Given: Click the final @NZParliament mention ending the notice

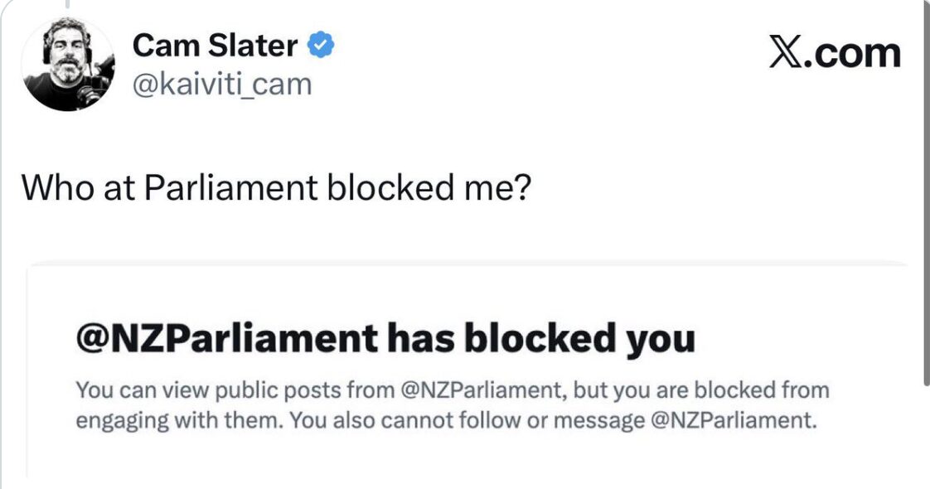Looking at the screenshot, I should [x=730, y=420].
